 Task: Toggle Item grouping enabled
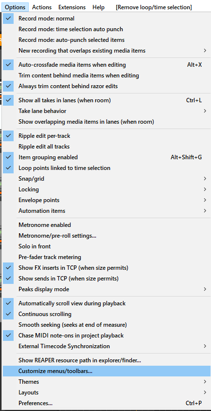(106, 157)
